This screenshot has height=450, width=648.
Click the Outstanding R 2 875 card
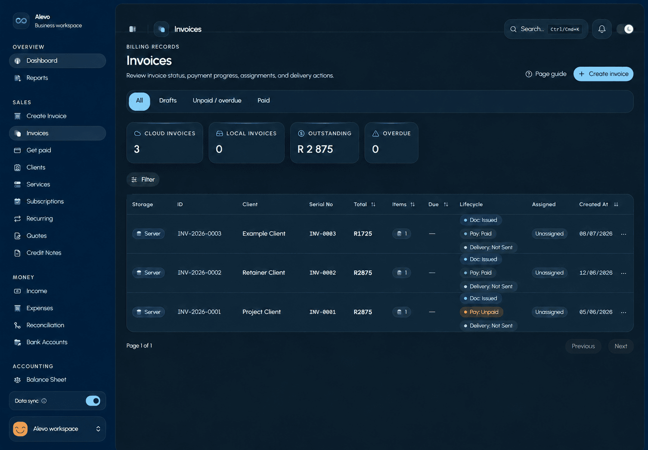click(325, 143)
